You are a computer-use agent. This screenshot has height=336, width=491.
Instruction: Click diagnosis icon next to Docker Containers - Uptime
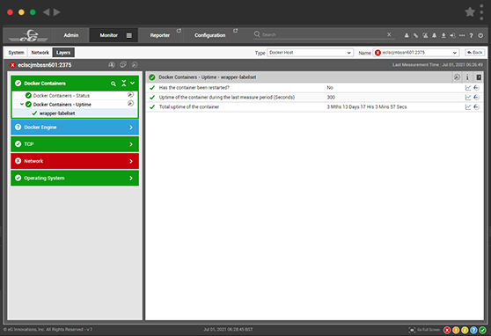click(x=130, y=103)
